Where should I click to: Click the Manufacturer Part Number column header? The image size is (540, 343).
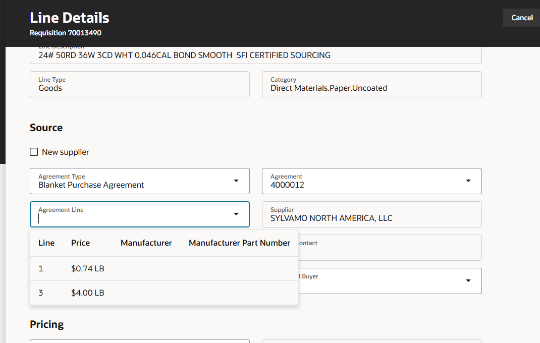tap(239, 243)
